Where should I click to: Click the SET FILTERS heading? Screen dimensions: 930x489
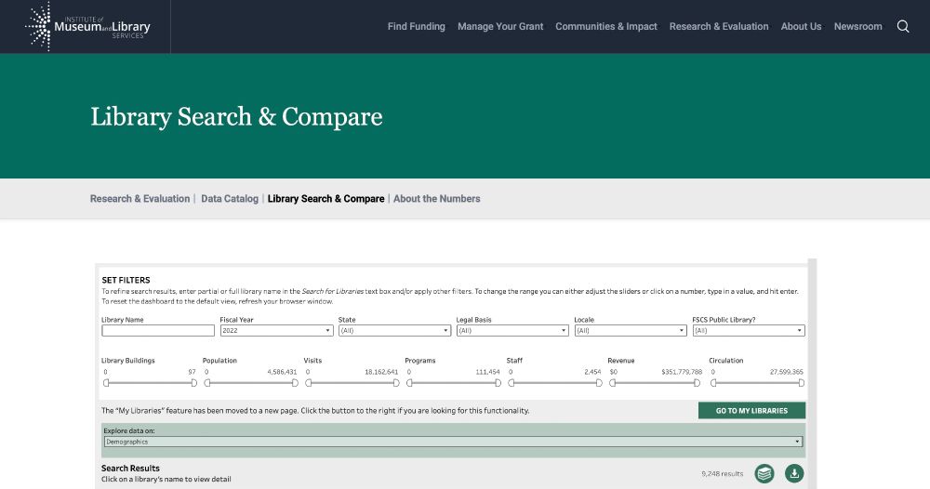click(126, 280)
